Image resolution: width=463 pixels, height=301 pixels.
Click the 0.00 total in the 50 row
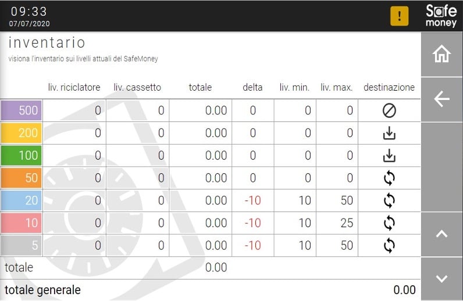click(216, 178)
